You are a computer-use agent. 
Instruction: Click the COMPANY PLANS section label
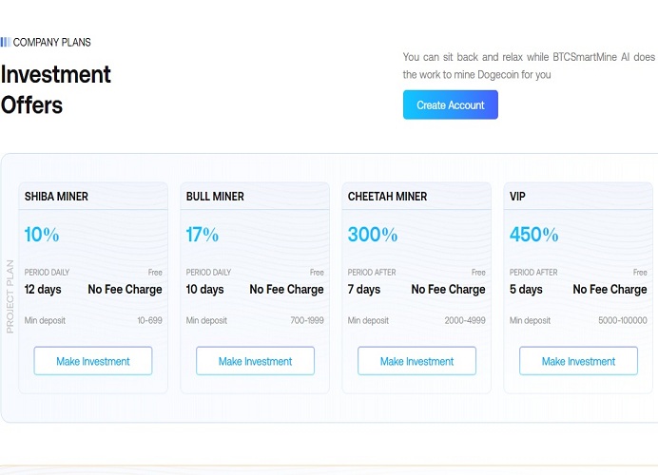[x=52, y=43]
